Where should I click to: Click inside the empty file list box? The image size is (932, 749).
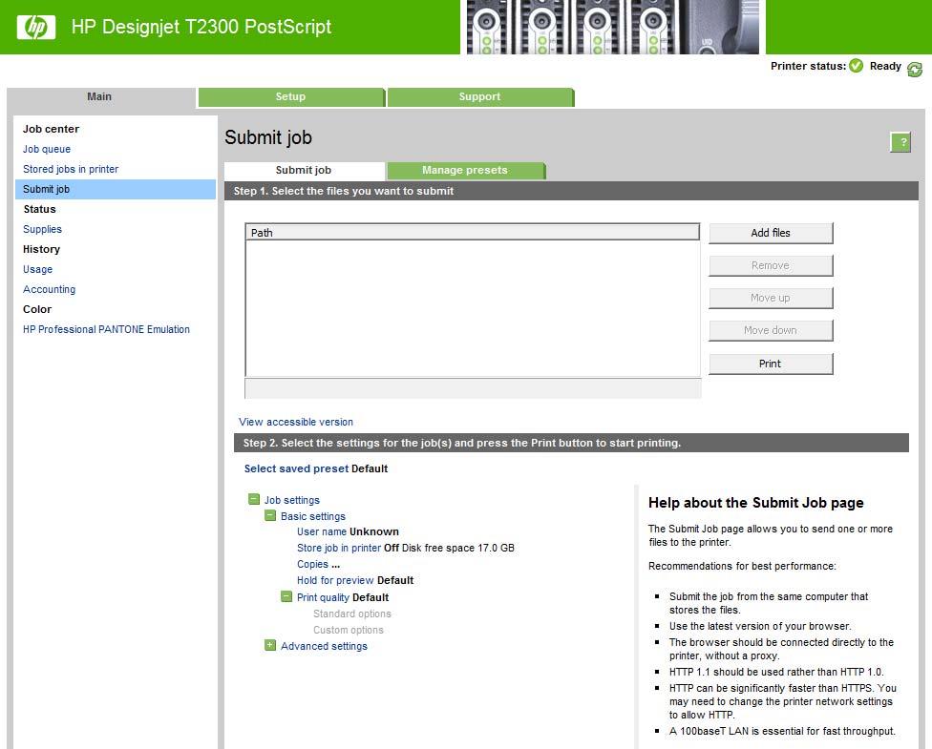[x=473, y=308]
